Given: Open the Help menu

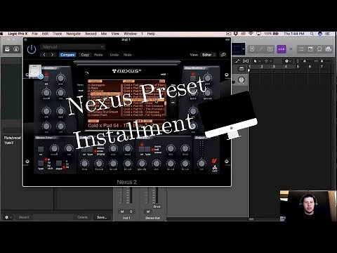Looking at the screenshot, I should point(151,34).
